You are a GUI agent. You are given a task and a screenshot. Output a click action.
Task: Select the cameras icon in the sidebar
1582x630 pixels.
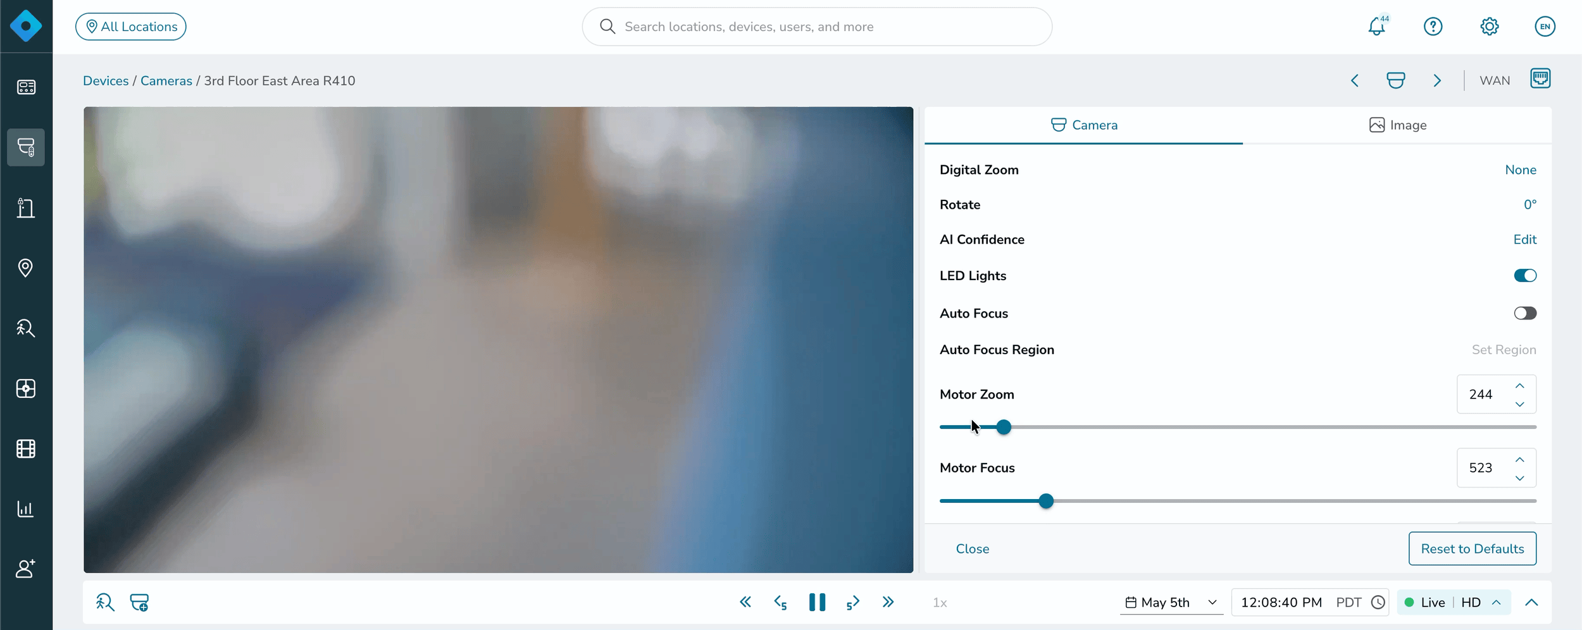[26, 147]
